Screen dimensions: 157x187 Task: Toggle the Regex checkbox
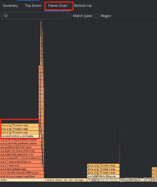pyautogui.click(x=97, y=16)
